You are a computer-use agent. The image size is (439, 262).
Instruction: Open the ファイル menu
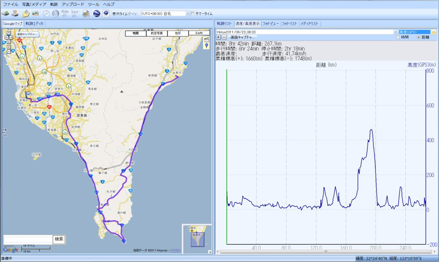click(x=10, y=4)
